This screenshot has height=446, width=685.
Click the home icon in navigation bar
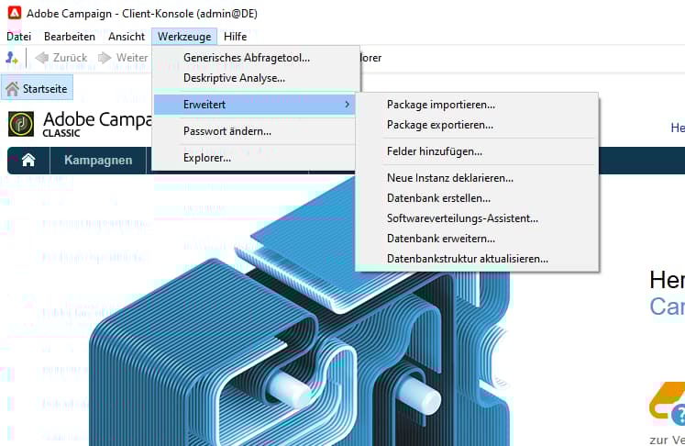28,160
